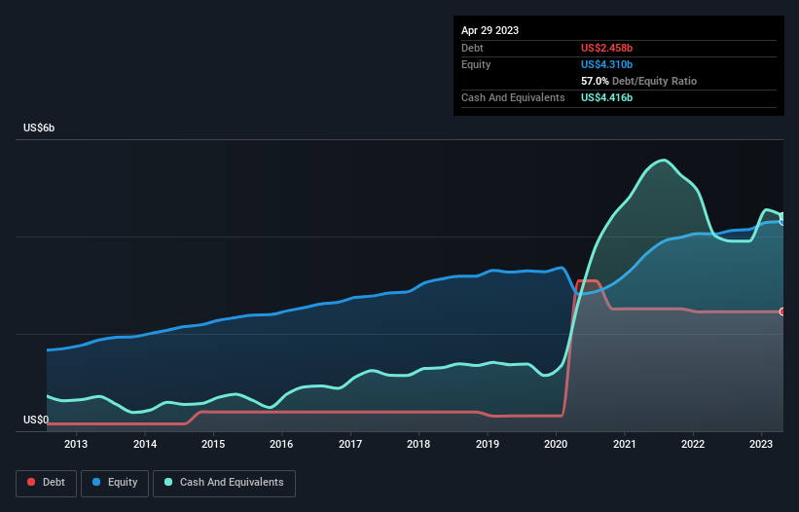Select the US$4.416b cash value in tooltip
Image resolution: width=799 pixels, height=512 pixels.
coord(606,97)
